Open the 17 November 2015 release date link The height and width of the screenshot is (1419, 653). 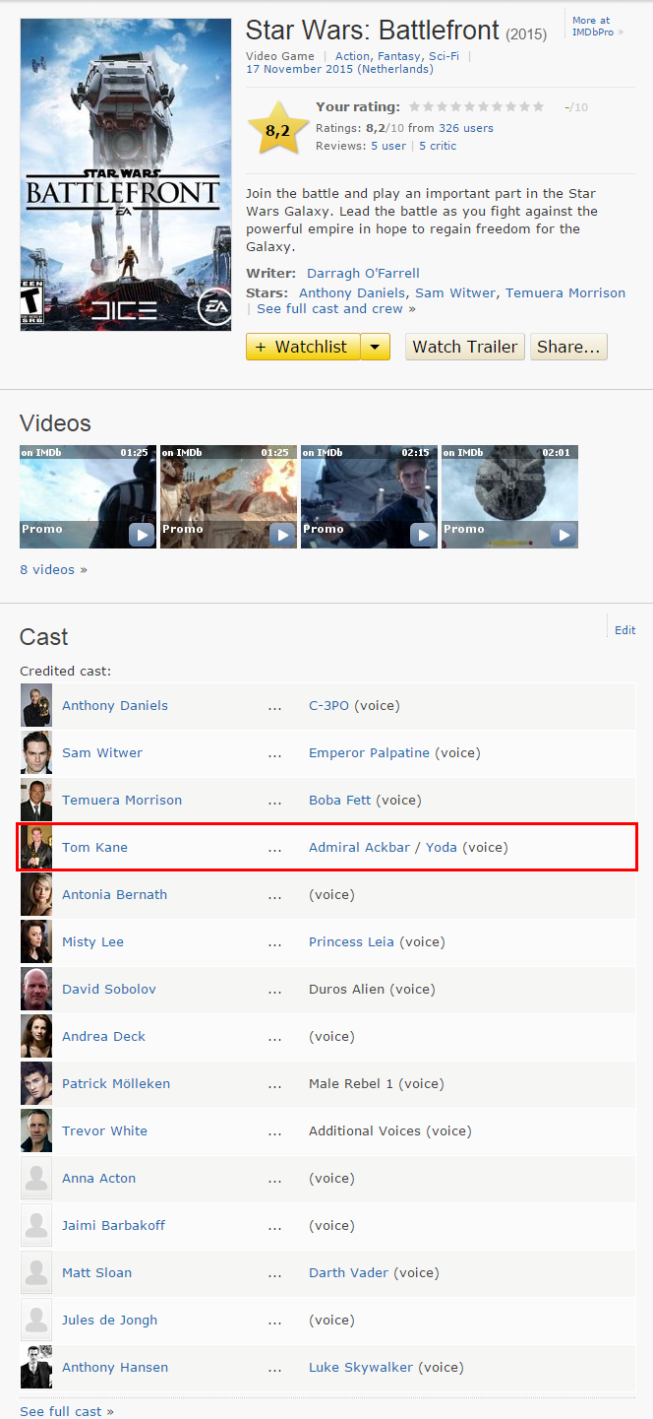pyautogui.click(x=339, y=69)
